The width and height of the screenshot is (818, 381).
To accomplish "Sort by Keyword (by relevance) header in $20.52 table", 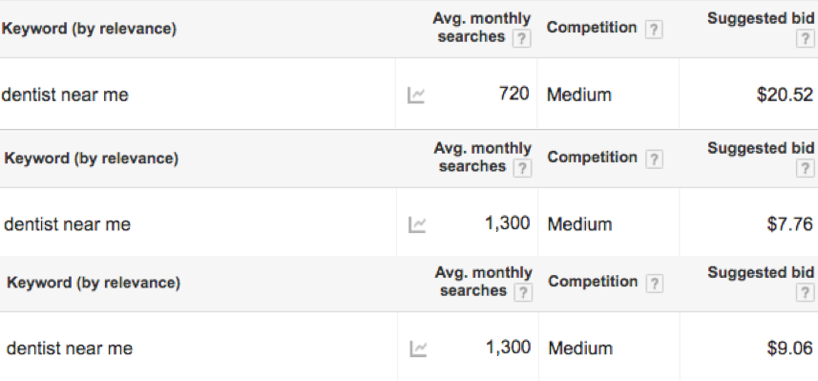I will (89, 29).
